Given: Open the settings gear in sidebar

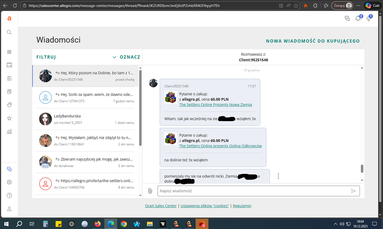Looking at the screenshot, I should point(9,182).
